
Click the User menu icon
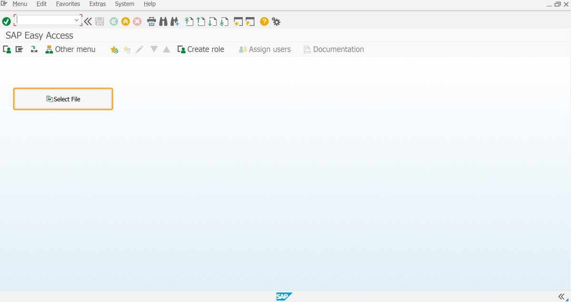[7, 49]
